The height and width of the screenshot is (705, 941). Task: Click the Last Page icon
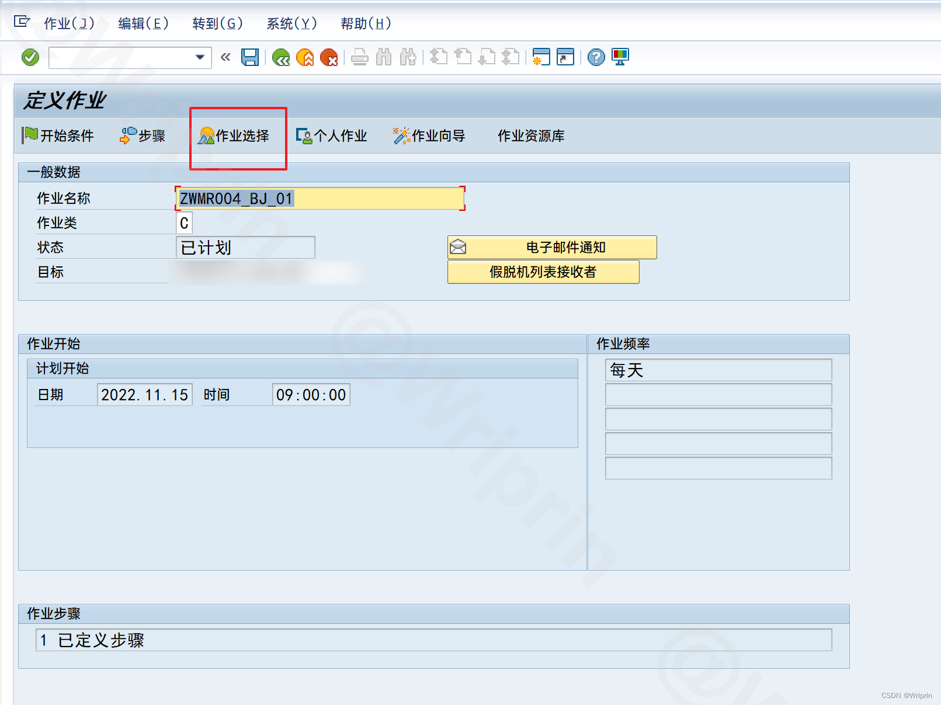[x=511, y=57]
